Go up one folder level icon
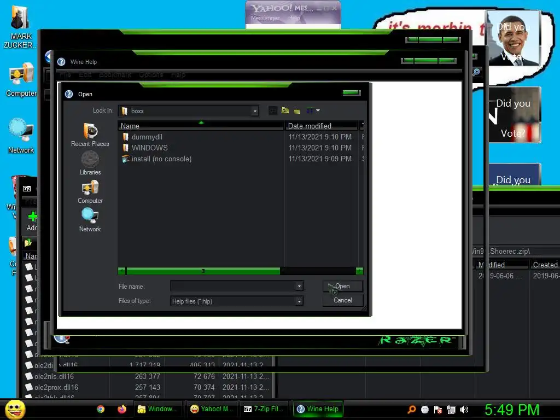Screen dimensions: 560x420 (285, 110)
